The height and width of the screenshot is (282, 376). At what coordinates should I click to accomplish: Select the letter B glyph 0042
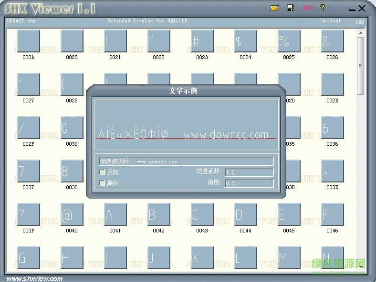pos(158,214)
